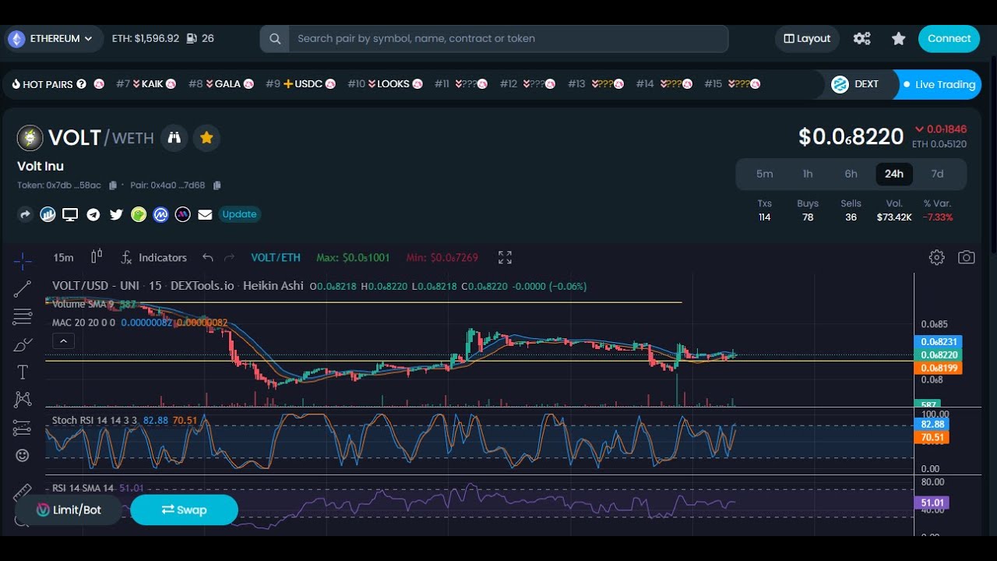
Task: Click the magnifier search icon
Action: pos(274,38)
